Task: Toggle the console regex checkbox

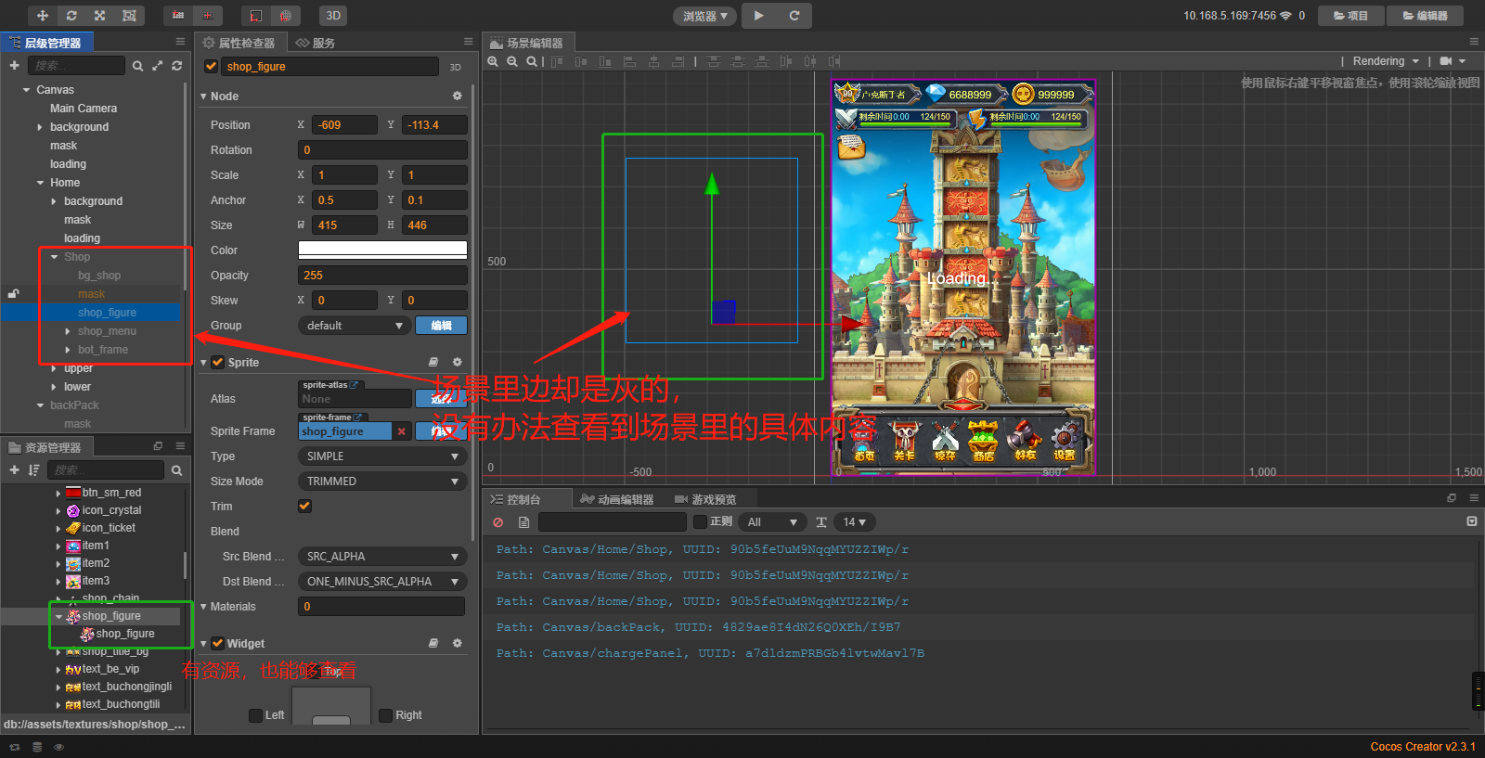Action: pyautogui.click(x=701, y=521)
